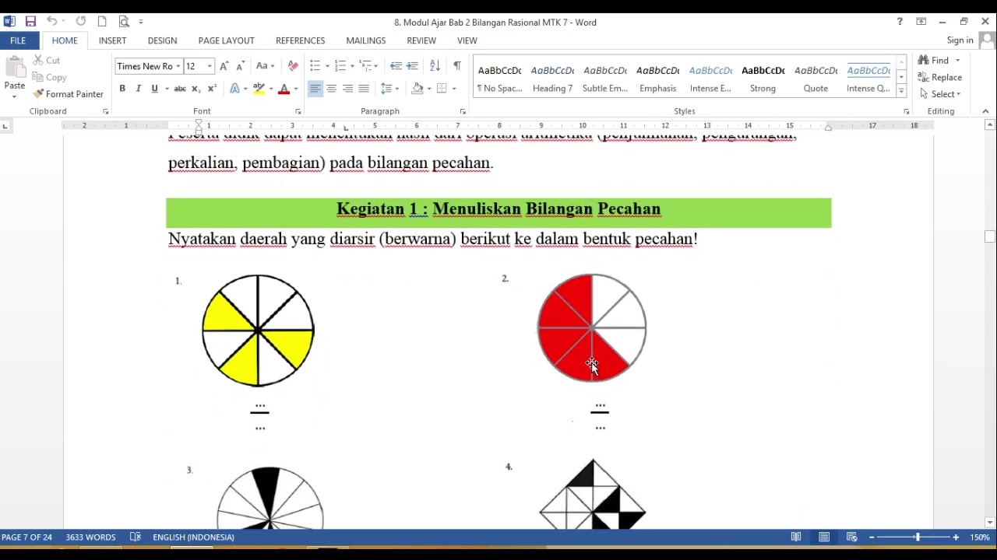Toggle strikethrough formatting
Screen dimensions: 997x560
click(180, 89)
